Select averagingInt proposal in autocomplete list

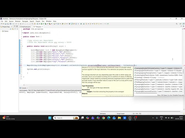pos(158,71)
